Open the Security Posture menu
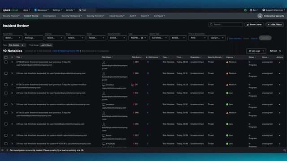The image size is (287, 161). tap(11, 16)
